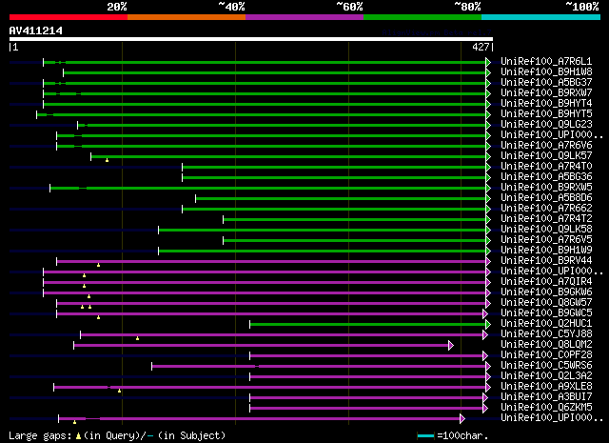
Task: Open hit UniRef100_A5BG37
Action: [546, 83]
